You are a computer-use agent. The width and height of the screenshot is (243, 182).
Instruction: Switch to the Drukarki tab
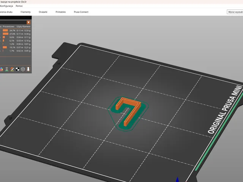tap(43, 12)
